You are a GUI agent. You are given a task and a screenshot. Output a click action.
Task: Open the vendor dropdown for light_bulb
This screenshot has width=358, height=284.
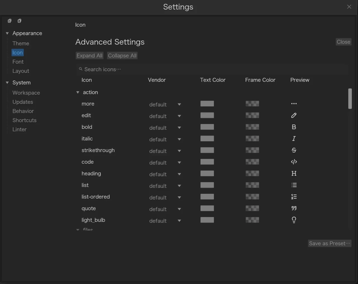point(165,221)
